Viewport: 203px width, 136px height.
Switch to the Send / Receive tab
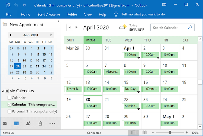pyautogui.click(x=49, y=15)
